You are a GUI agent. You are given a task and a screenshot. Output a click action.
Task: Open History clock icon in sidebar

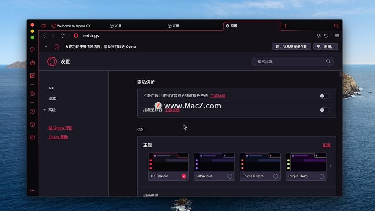tap(33, 111)
